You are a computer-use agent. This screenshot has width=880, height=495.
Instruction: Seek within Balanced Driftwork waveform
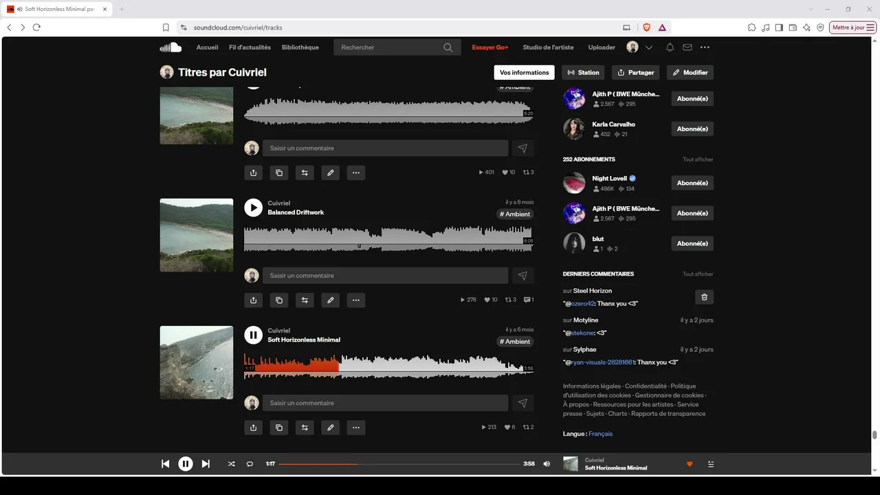pos(388,240)
